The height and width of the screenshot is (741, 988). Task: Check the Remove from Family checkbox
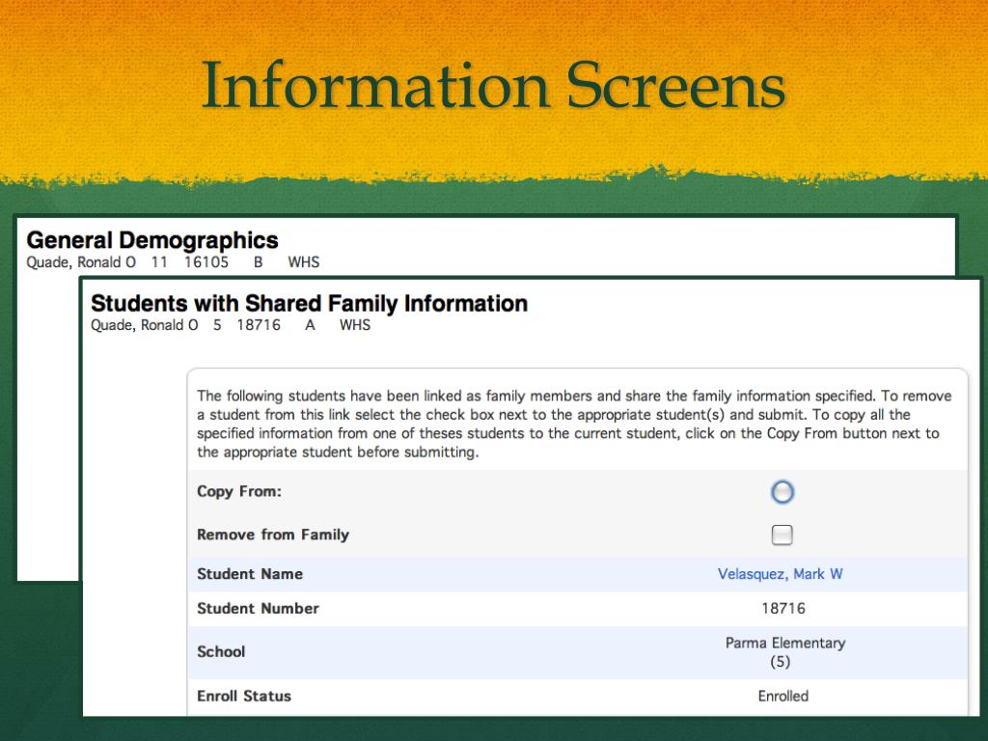[782, 535]
